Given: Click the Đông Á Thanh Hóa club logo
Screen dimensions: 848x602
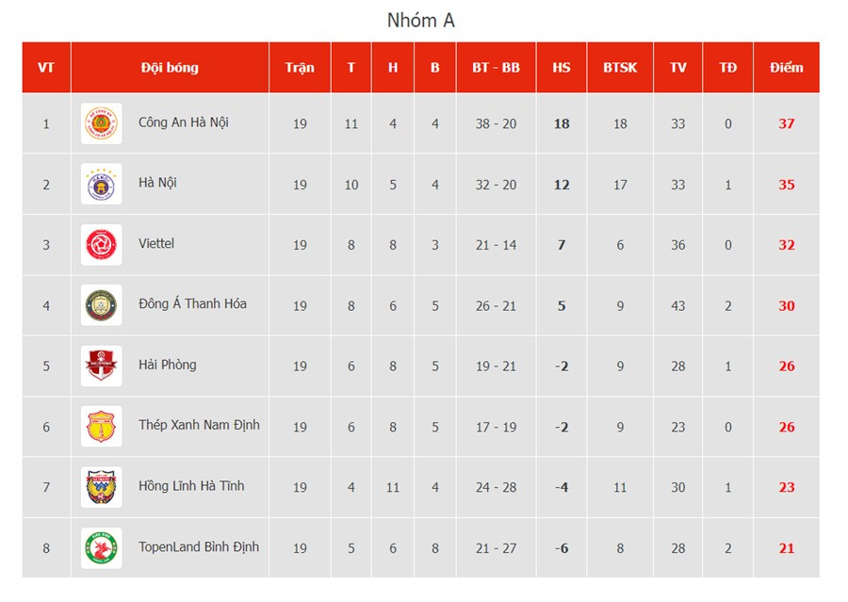Looking at the screenshot, I should click(101, 305).
